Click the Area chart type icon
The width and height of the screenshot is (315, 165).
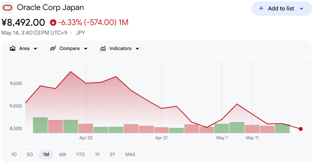point(12,49)
